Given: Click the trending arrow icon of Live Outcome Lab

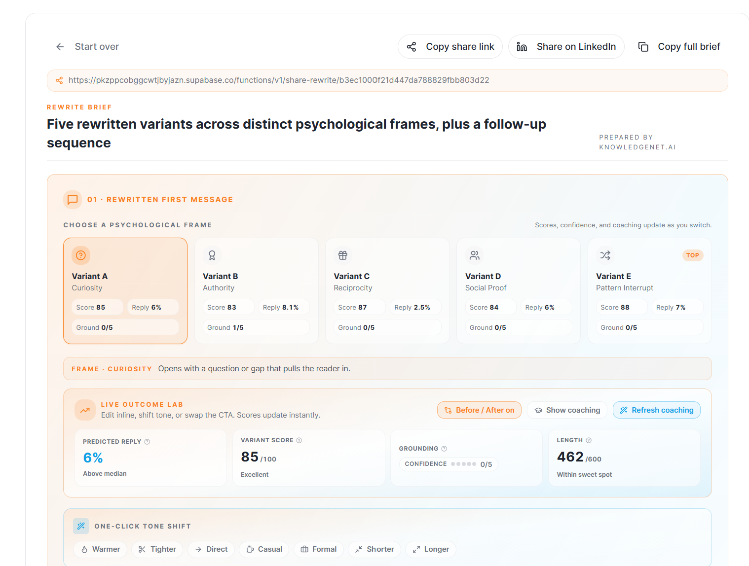Looking at the screenshot, I should tap(85, 410).
